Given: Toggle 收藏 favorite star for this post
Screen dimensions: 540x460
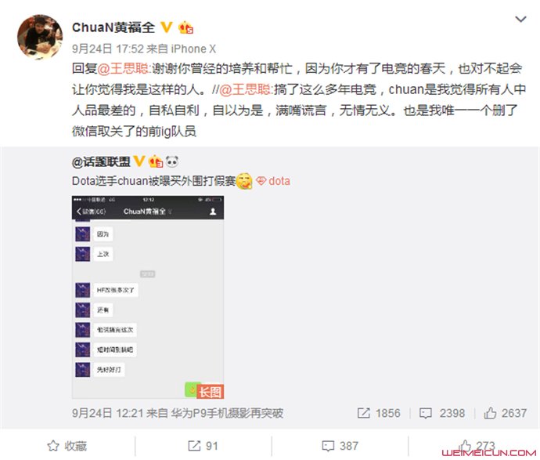Looking at the screenshot, I should point(67,446).
